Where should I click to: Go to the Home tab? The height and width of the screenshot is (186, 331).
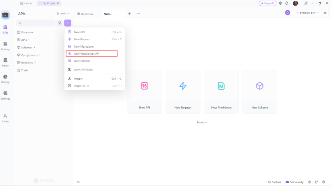click(x=26, y=3)
